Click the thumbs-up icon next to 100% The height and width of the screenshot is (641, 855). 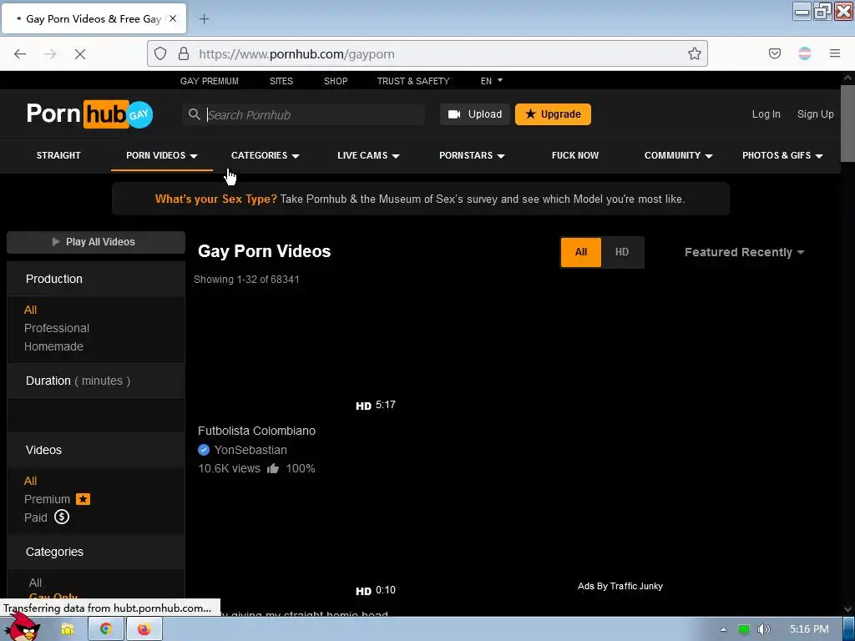[273, 468]
